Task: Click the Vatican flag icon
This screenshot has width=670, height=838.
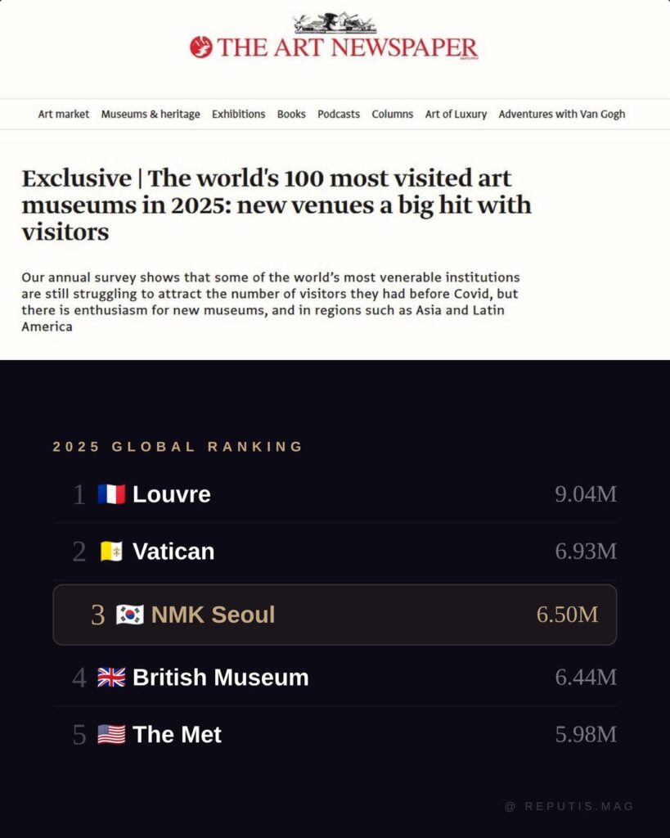Action: pos(112,551)
